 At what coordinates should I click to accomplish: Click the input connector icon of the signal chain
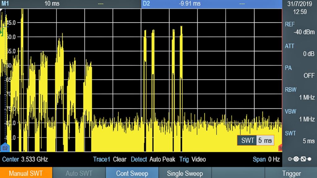click(289, 159)
